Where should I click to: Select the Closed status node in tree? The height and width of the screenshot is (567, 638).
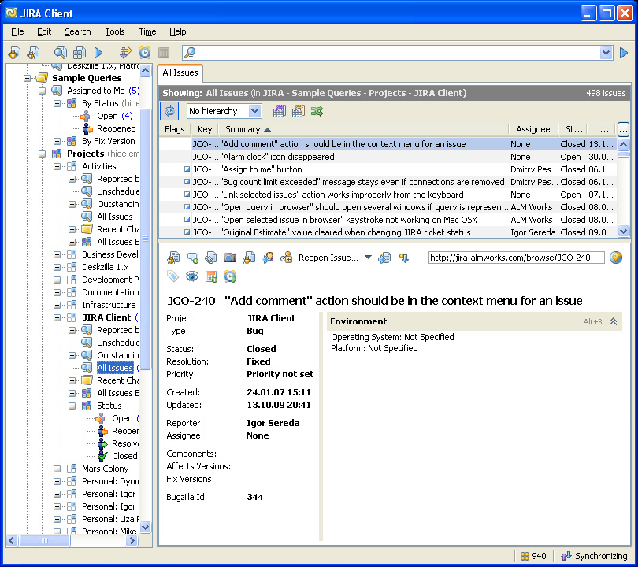pos(124,457)
